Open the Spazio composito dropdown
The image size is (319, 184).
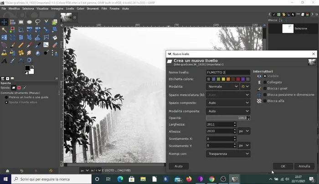[x=228, y=103]
